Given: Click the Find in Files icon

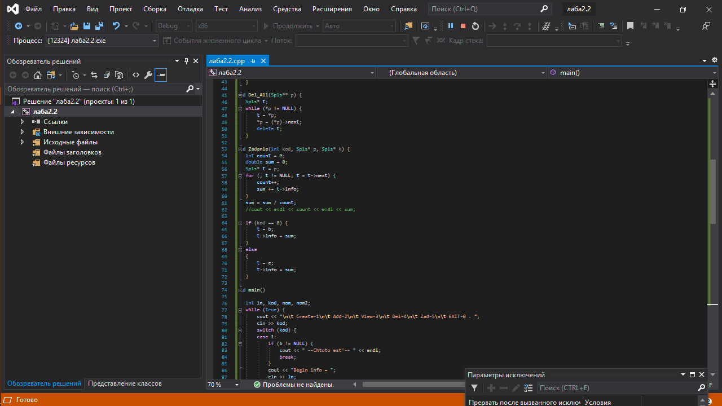Looking at the screenshot, I should (408, 26).
